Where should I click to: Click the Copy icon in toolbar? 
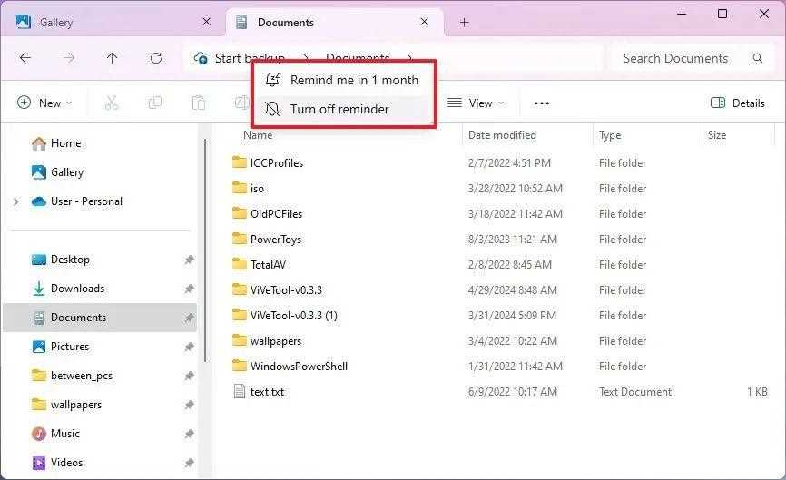[x=154, y=103]
